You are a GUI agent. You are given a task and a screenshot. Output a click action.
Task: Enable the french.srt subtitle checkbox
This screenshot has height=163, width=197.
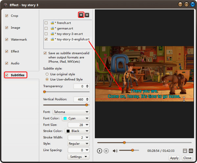[x=46, y=23]
